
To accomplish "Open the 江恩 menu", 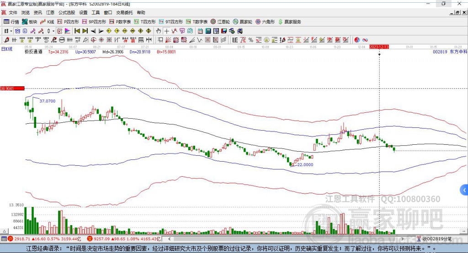I will point(50,12).
